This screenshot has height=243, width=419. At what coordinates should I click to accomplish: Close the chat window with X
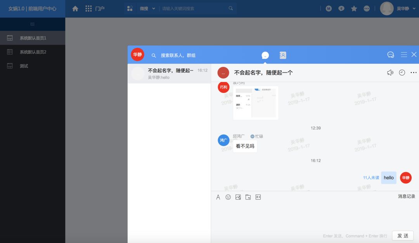(414, 54)
